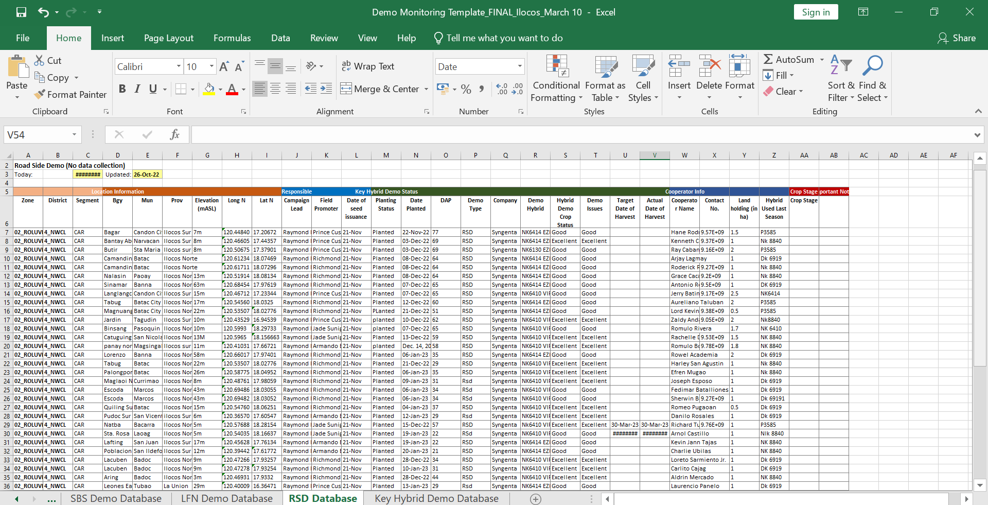Viewport: 988px width, 505px height.
Task: Toggle Italic formatting
Action: (x=137, y=89)
